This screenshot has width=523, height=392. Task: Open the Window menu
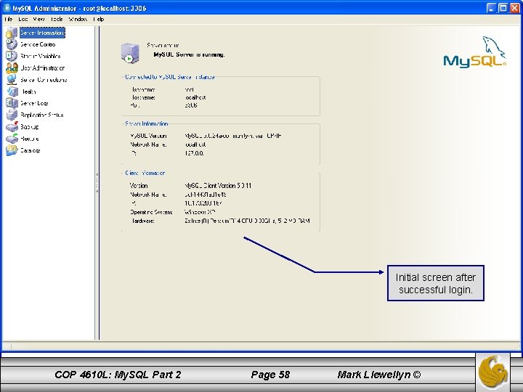78,20
